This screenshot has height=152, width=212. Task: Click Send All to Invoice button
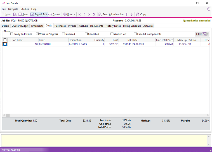(111, 14)
